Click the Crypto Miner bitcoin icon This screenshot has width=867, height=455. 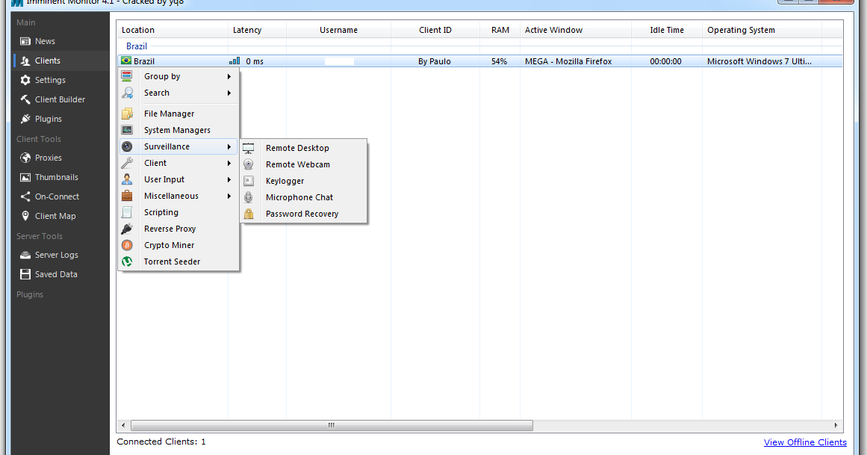(x=127, y=245)
